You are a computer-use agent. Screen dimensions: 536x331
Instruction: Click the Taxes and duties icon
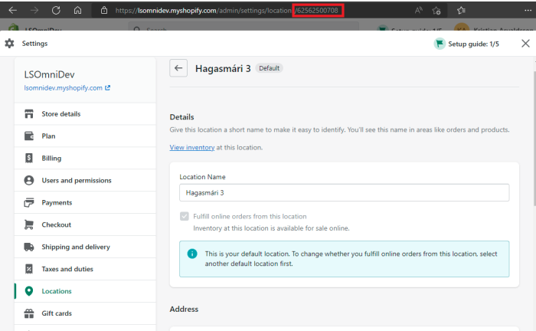tap(29, 270)
